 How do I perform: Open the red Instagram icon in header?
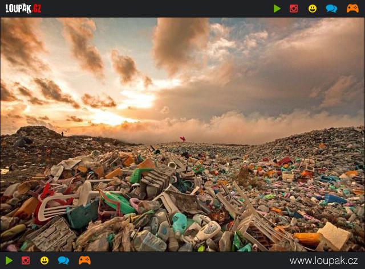pyautogui.click(x=294, y=9)
